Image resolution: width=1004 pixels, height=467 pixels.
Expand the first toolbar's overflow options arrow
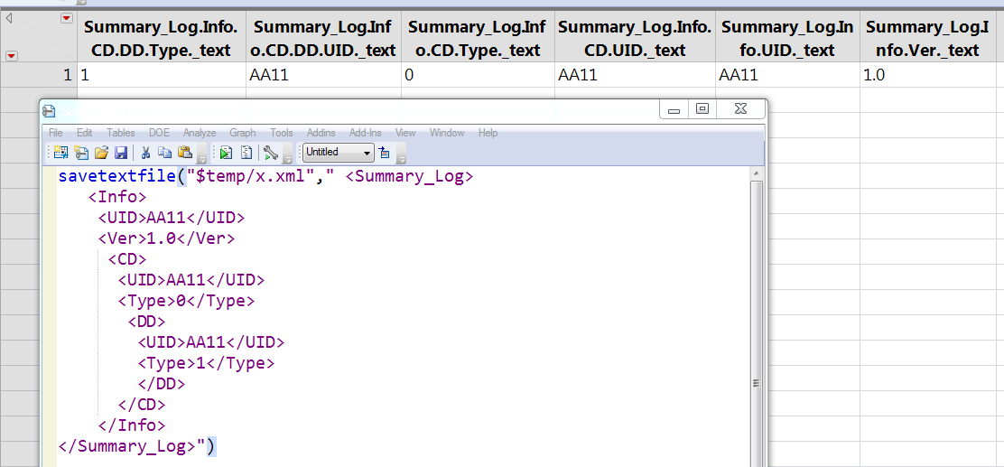tap(201, 157)
